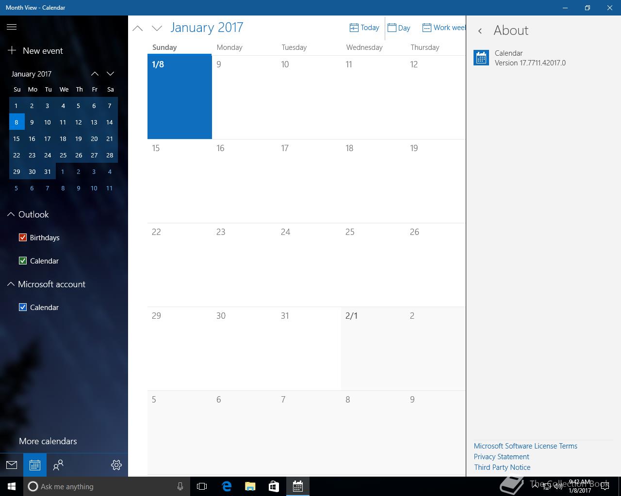Click the Monday column header

[x=229, y=47]
